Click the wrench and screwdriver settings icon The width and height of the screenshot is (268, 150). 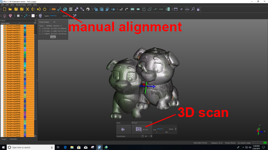75,16
